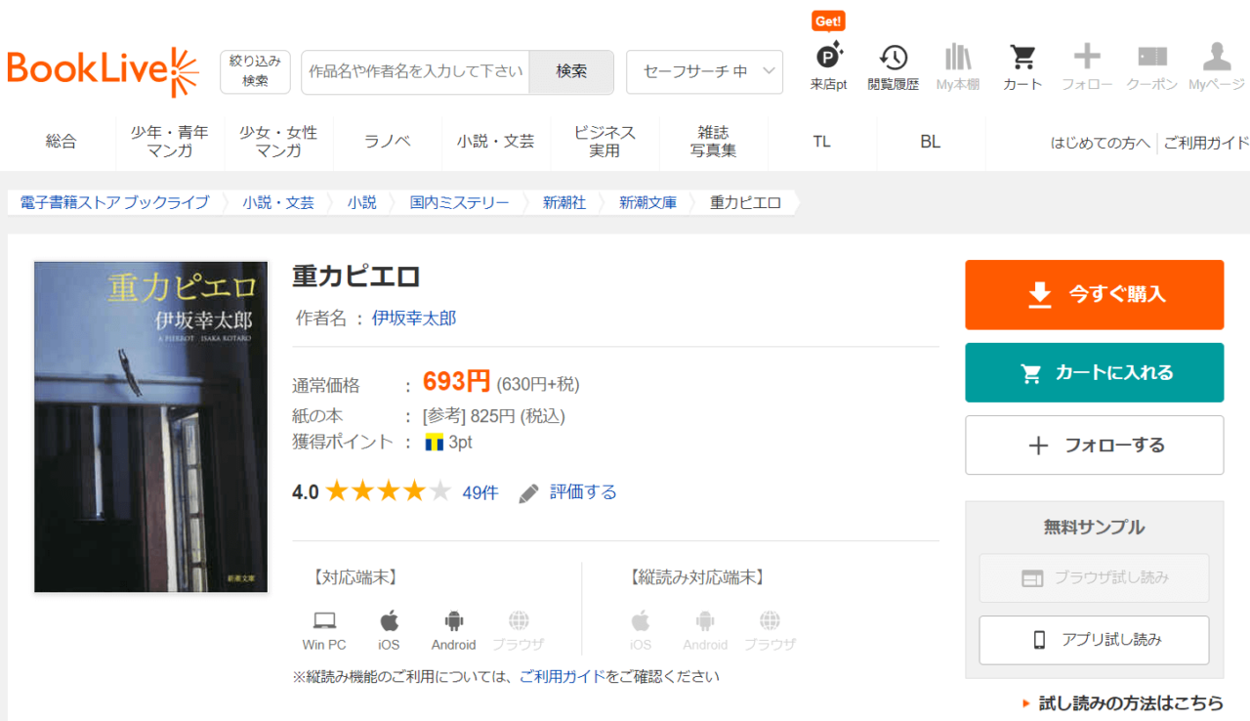Click the Win PC device icon

[324, 620]
